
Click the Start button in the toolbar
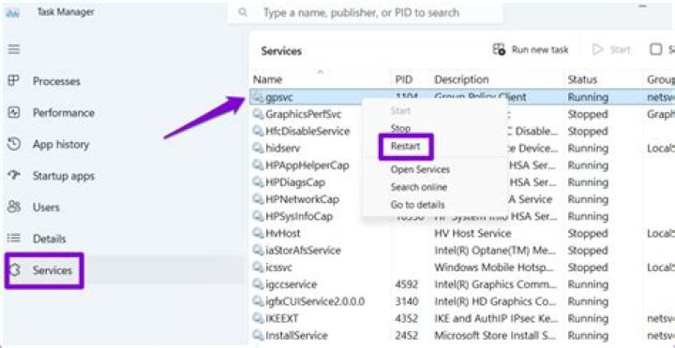[x=611, y=50]
